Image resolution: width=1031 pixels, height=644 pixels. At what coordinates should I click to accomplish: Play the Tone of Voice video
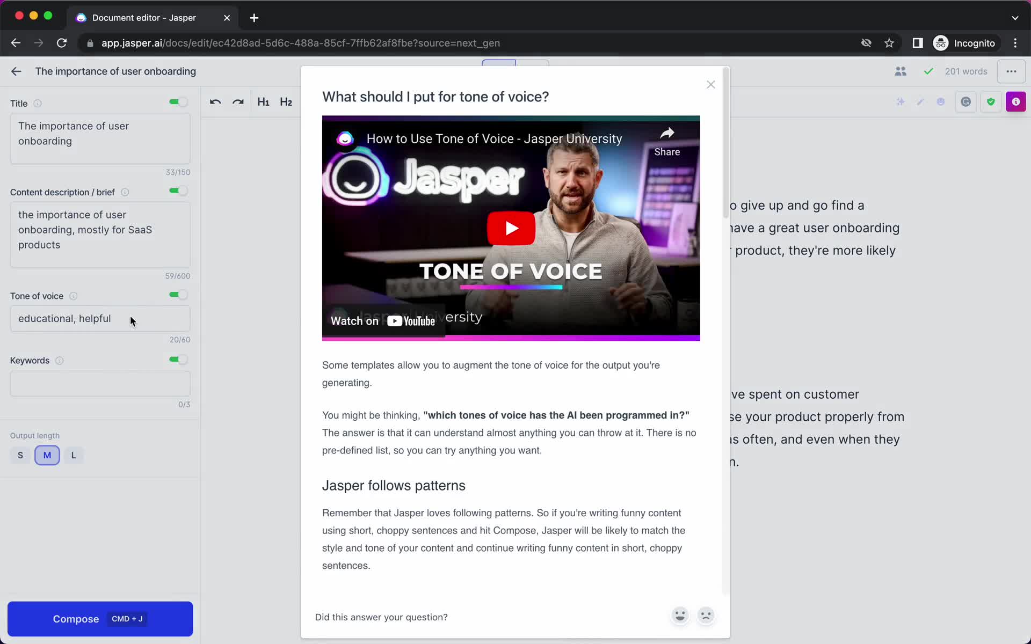(x=511, y=228)
